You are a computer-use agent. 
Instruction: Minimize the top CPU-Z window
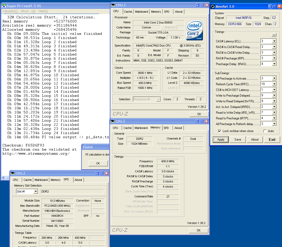[x=198, y=5]
